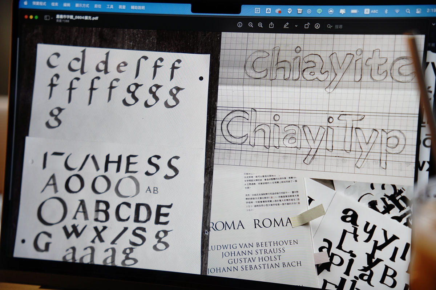Expand the sidebar view options chevron
Viewport: 436px width, 290px height.
pyautogui.click(x=52, y=18)
